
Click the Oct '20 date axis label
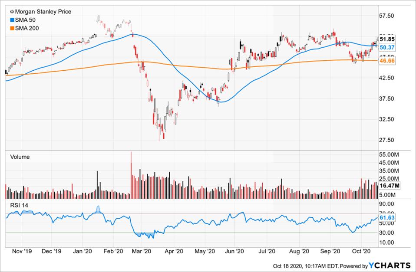(361, 251)
